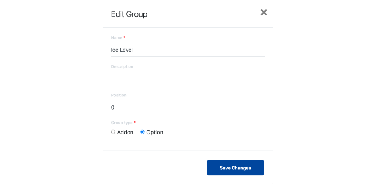
Task: Click the Edit Group heading
Action: point(129,14)
